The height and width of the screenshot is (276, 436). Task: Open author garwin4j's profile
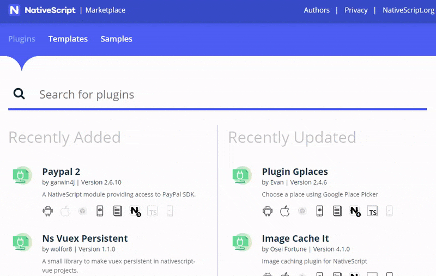point(62,182)
